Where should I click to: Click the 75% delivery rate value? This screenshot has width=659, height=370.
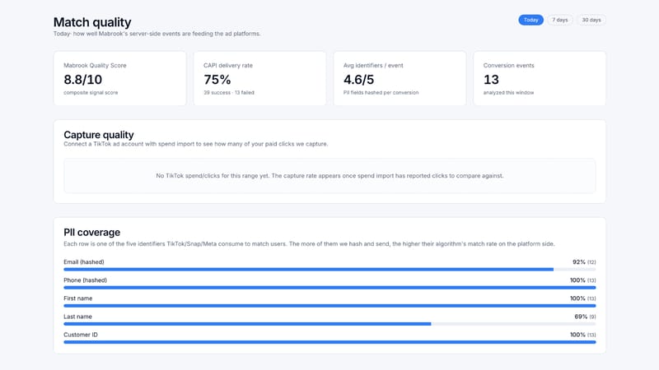[x=217, y=79]
